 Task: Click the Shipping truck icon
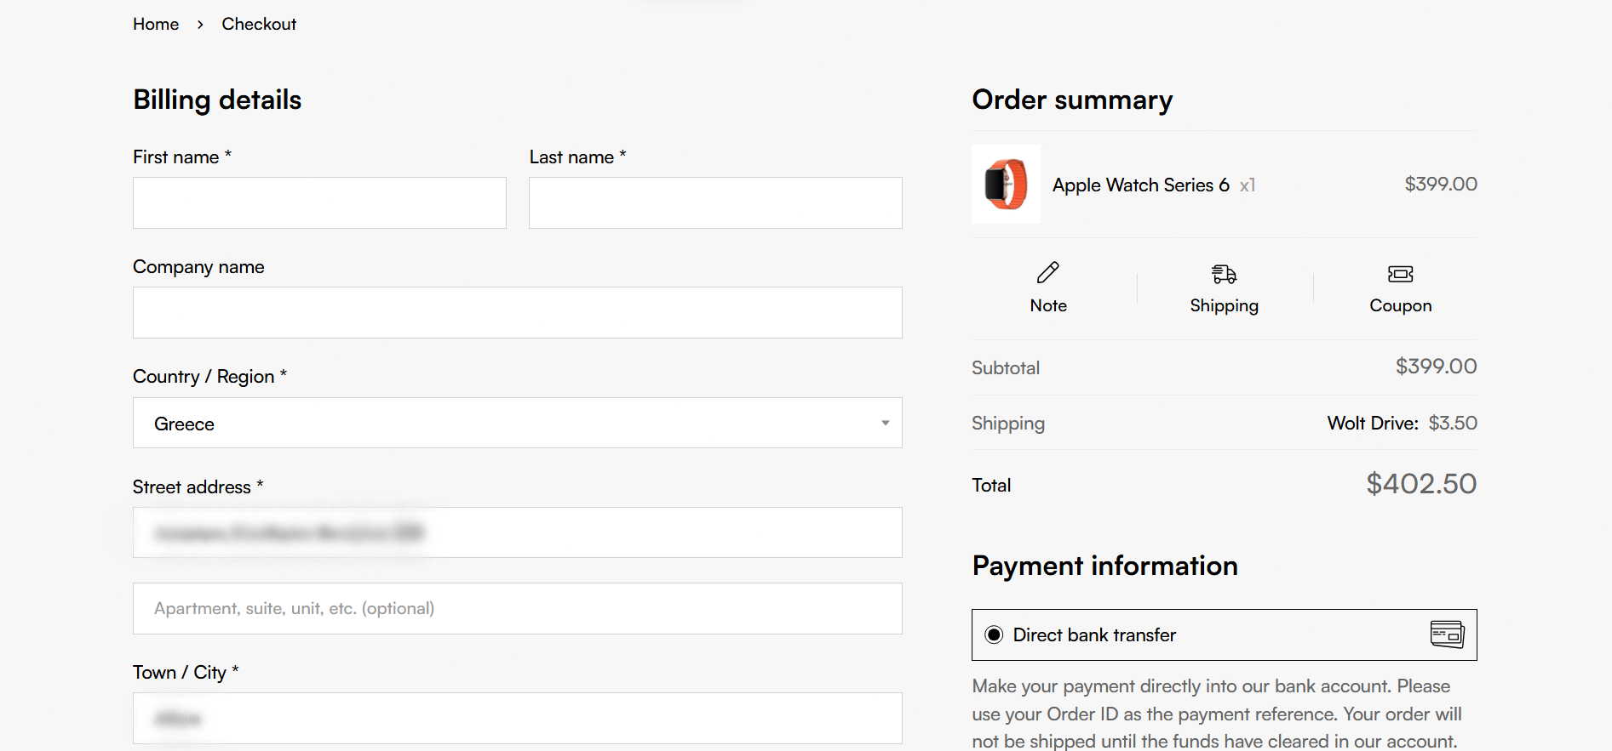pyautogui.click(x=1224, y=274)
